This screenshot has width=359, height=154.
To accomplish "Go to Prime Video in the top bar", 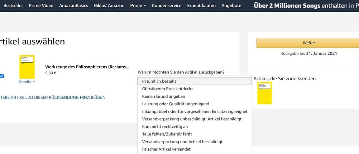I will click(x=41, y=6).
